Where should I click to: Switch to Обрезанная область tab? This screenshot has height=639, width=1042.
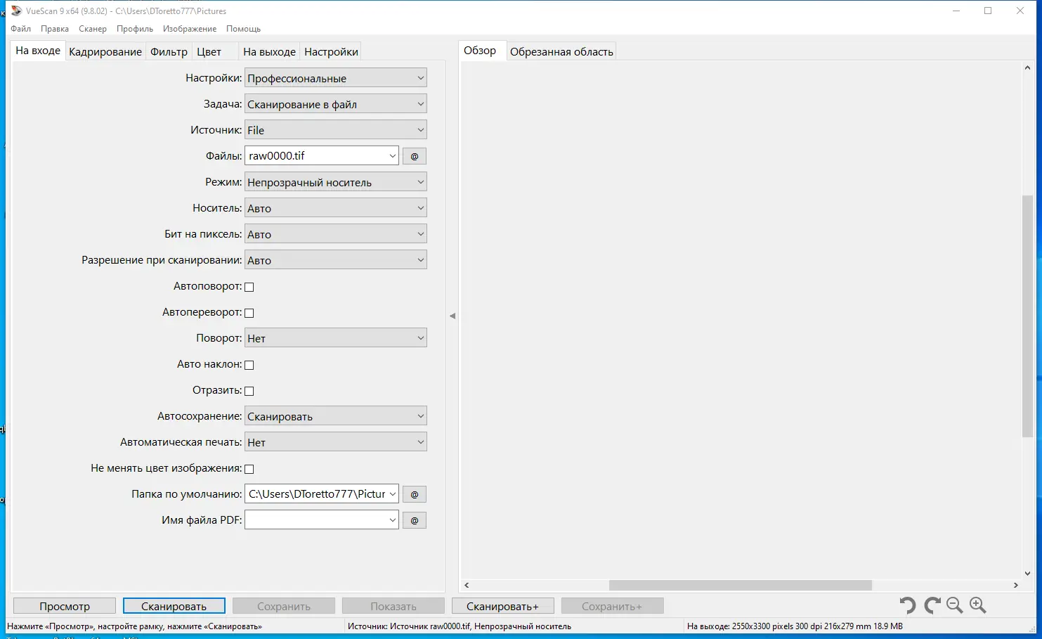(561, 52)
